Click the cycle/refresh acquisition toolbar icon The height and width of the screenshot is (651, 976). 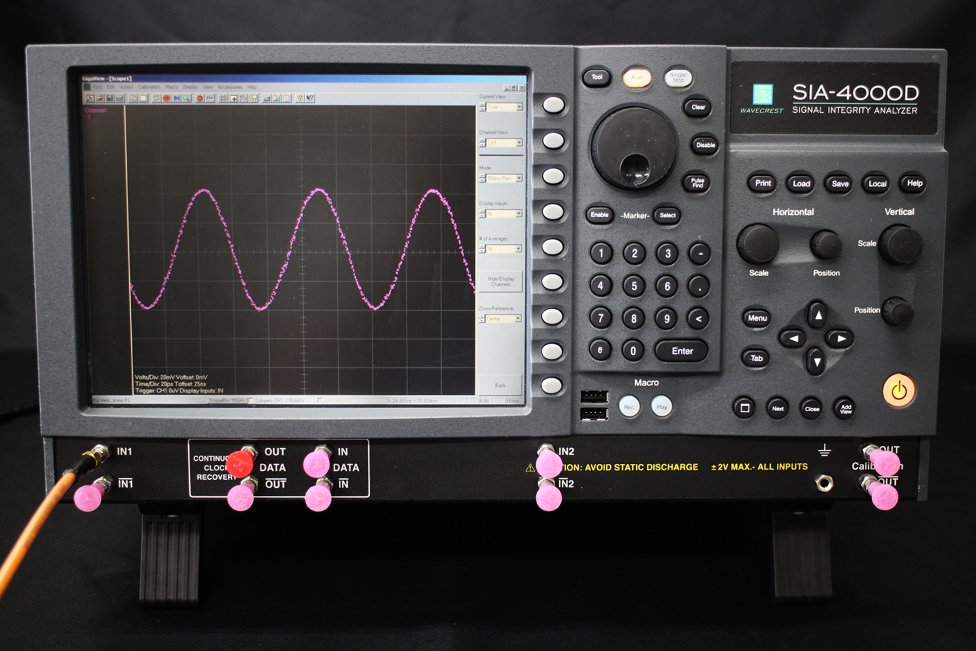pos(156,99)
